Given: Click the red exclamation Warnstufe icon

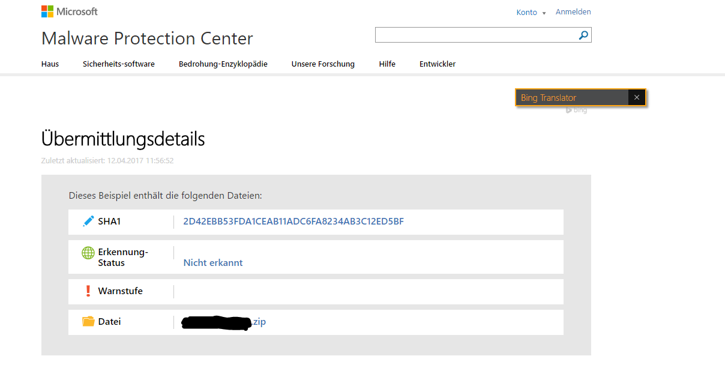Looking at the screenshot, I should tap(88, 291).
